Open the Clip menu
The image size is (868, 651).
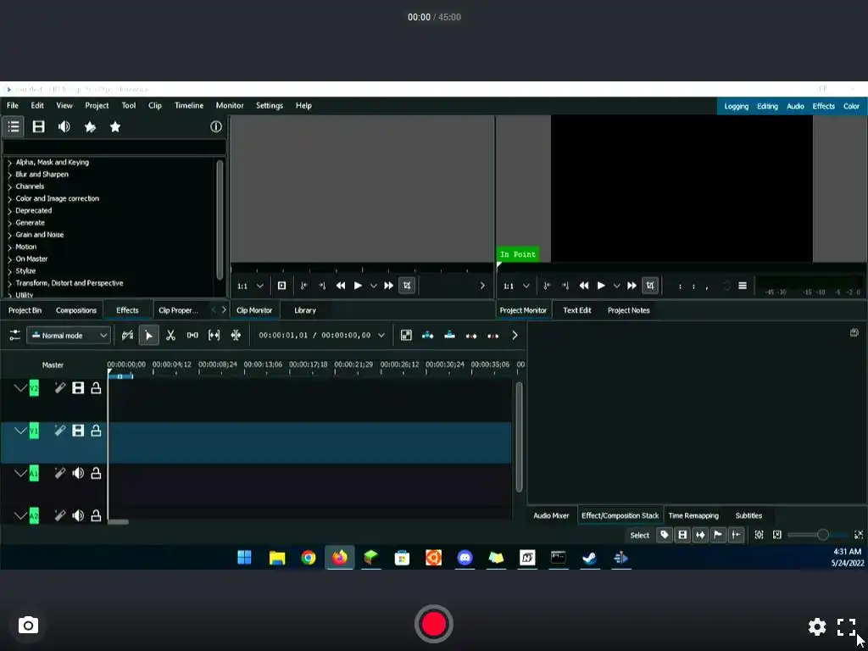click(x=155, y=105)
